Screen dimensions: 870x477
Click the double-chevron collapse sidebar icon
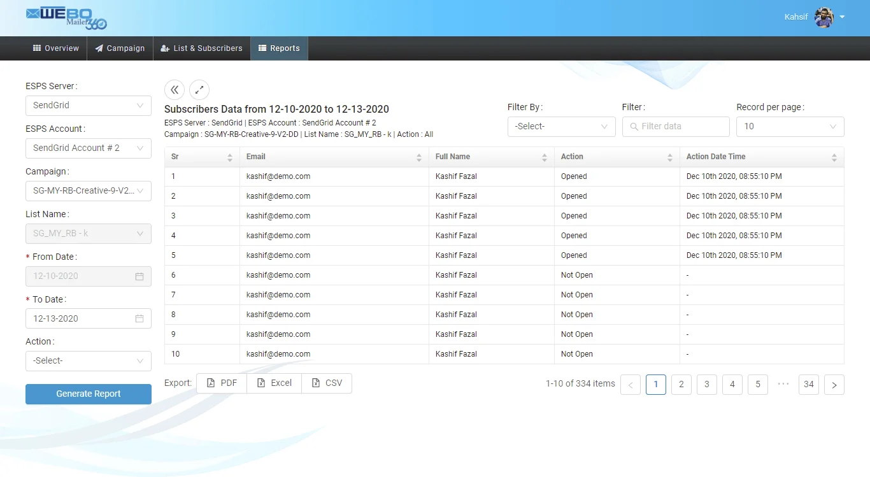175,90
